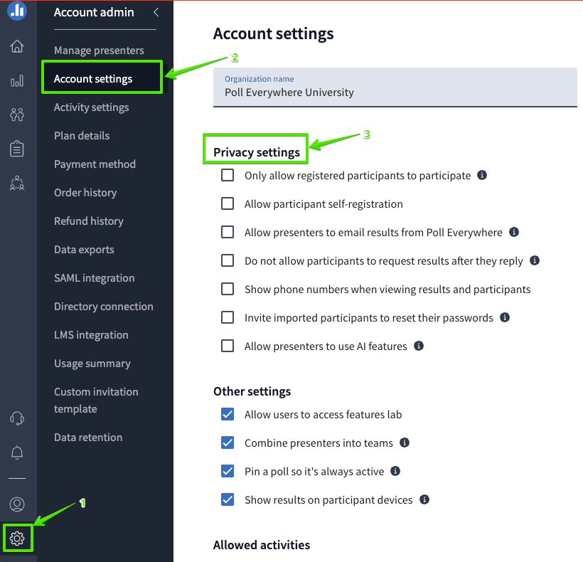The height and width of the screenshot is (562, 583).
Task: Enable Show phone numbers checkbox
Action: [x=228, y=289]
